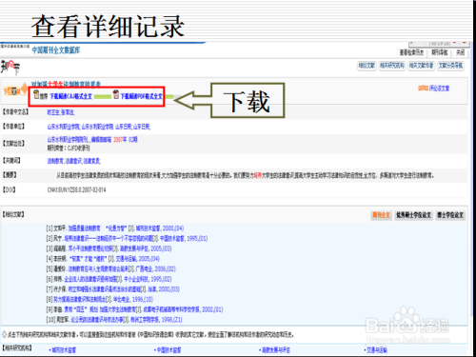The image size is (476, 357).
Task: Click the 广西电业 journal in reference [5]
Action: 145,268
